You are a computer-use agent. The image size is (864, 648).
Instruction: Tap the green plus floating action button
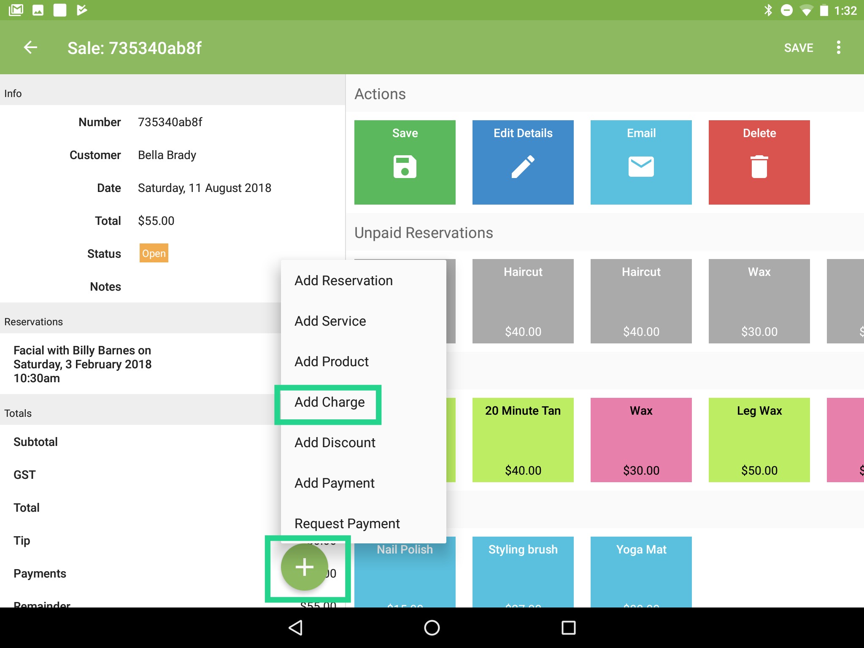click(x=305, y=567)
